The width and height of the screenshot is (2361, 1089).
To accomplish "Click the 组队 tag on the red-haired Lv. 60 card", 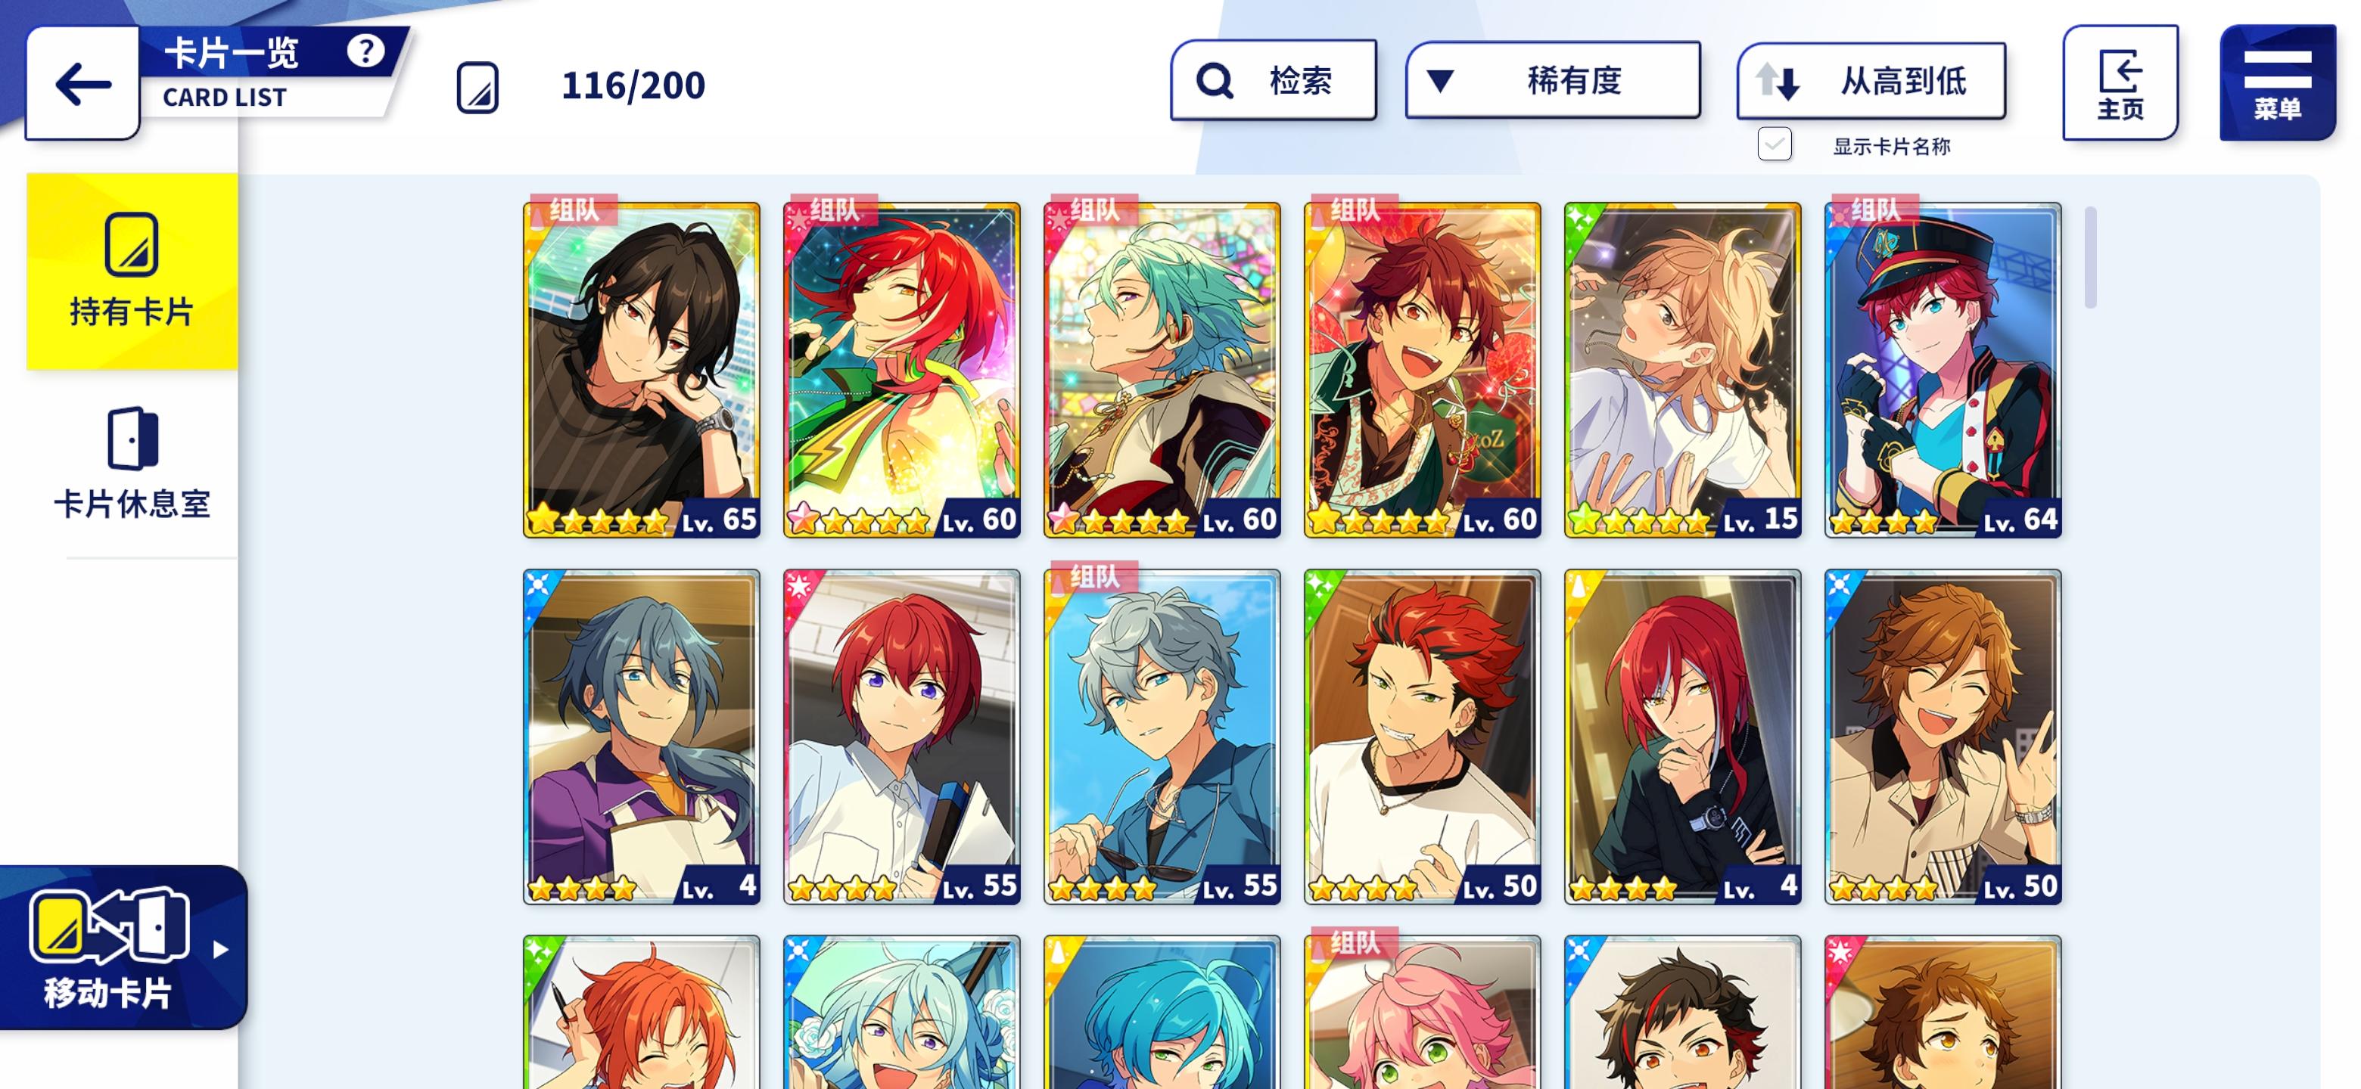I will point(834,209).
